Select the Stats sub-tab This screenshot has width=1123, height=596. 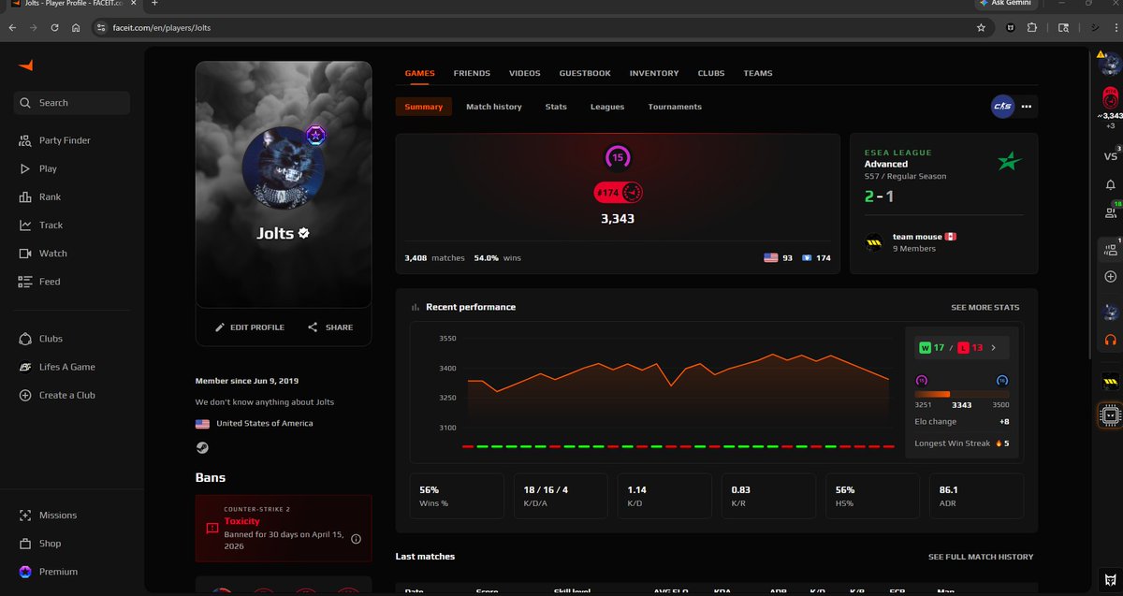[556, 107]
